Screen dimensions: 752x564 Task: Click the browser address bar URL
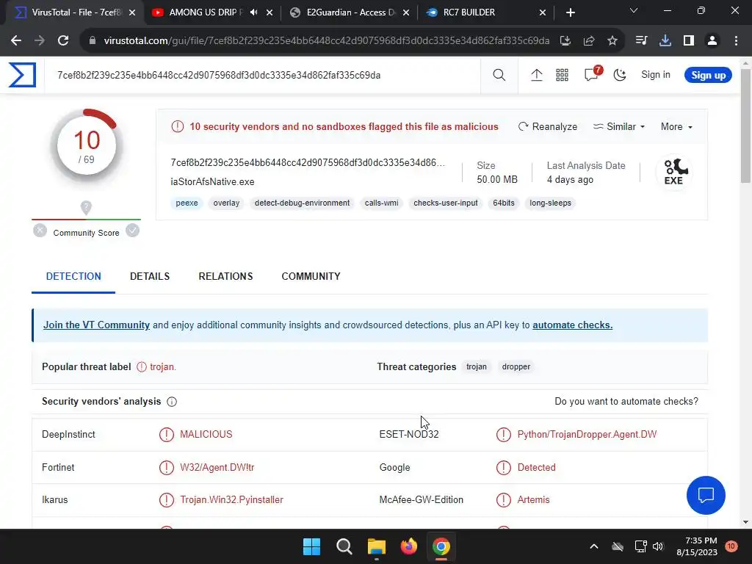coord(327,41)
